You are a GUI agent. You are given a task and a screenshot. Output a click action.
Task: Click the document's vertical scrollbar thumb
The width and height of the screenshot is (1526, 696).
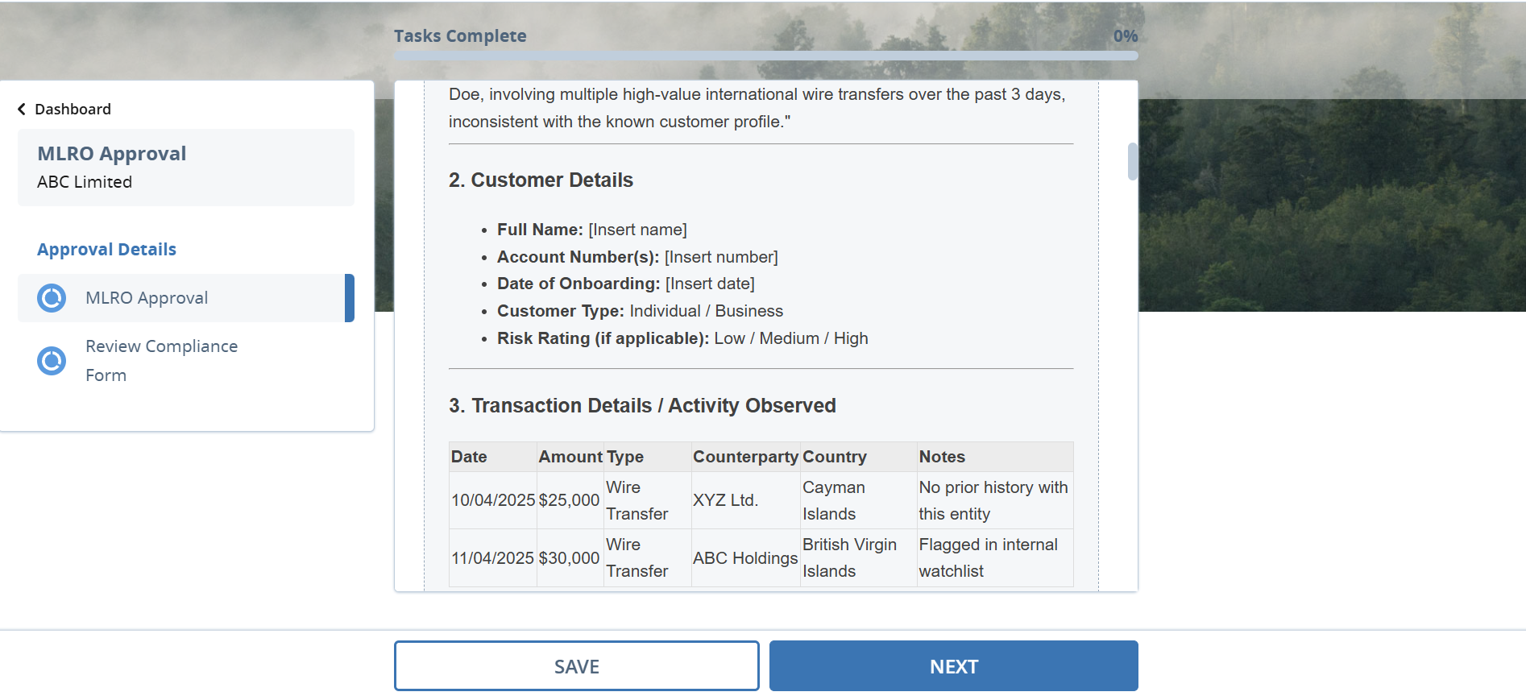tap(1132, 162)
